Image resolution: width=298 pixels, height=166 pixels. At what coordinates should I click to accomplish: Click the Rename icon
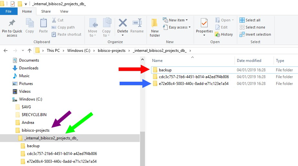point(137,23)
